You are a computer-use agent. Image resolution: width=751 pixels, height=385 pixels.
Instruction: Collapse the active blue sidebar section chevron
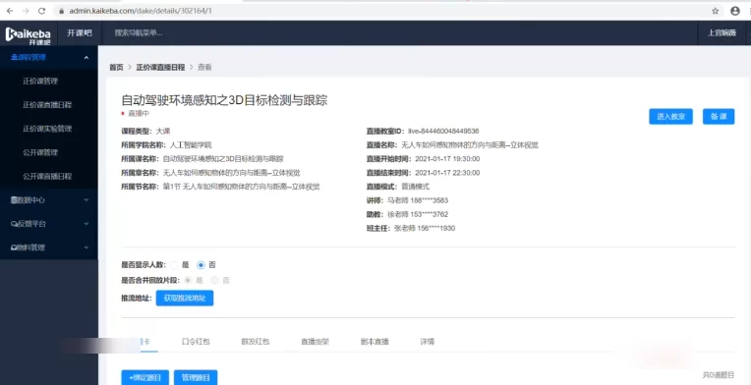(87, 57)
